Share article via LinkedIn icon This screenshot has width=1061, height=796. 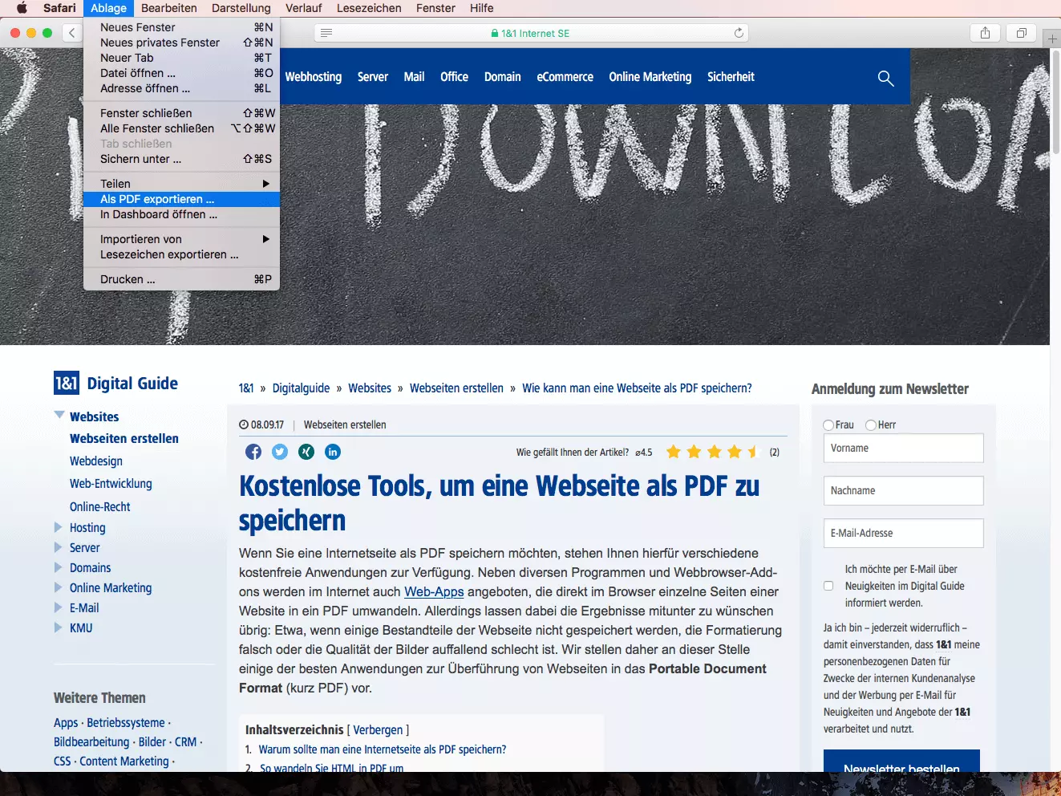(x=333, y=452)
